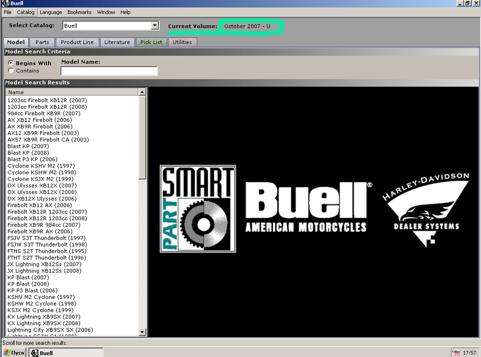Switch to the Parts tab
Viewport: 481px width, 357px height.
pyautogui.click(x=42, y=42)
